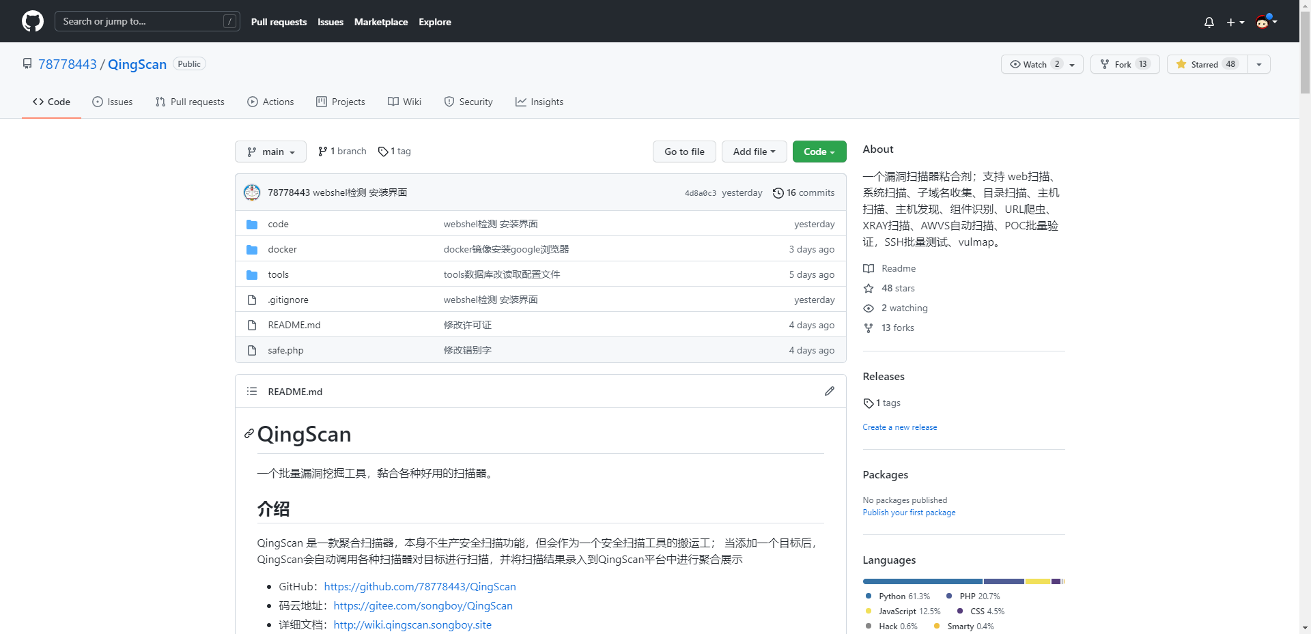This screenshot has width=1311, height=634.
Task: Click the tag icon next to 1 tag
Action: (x=383, y=152)
